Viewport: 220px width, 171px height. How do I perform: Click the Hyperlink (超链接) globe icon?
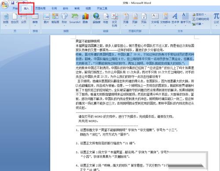(96, 18)
